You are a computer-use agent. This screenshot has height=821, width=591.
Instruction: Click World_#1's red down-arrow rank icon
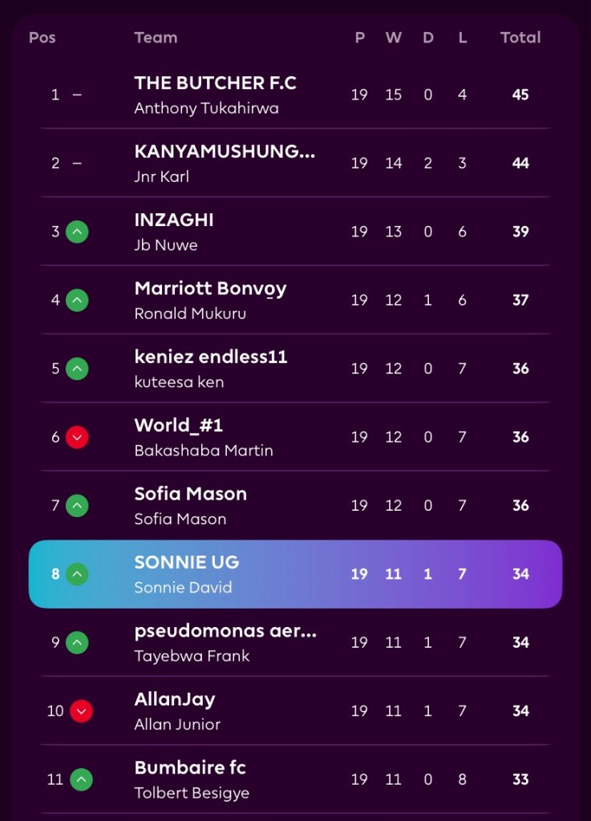[x=77, y=438]
